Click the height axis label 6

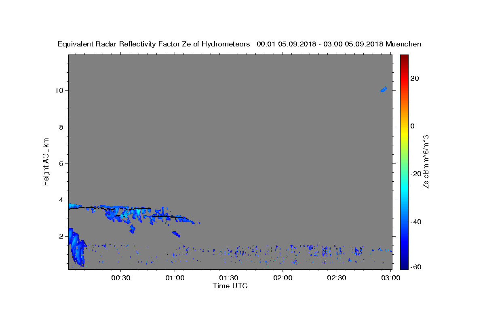tap(62, 163)
